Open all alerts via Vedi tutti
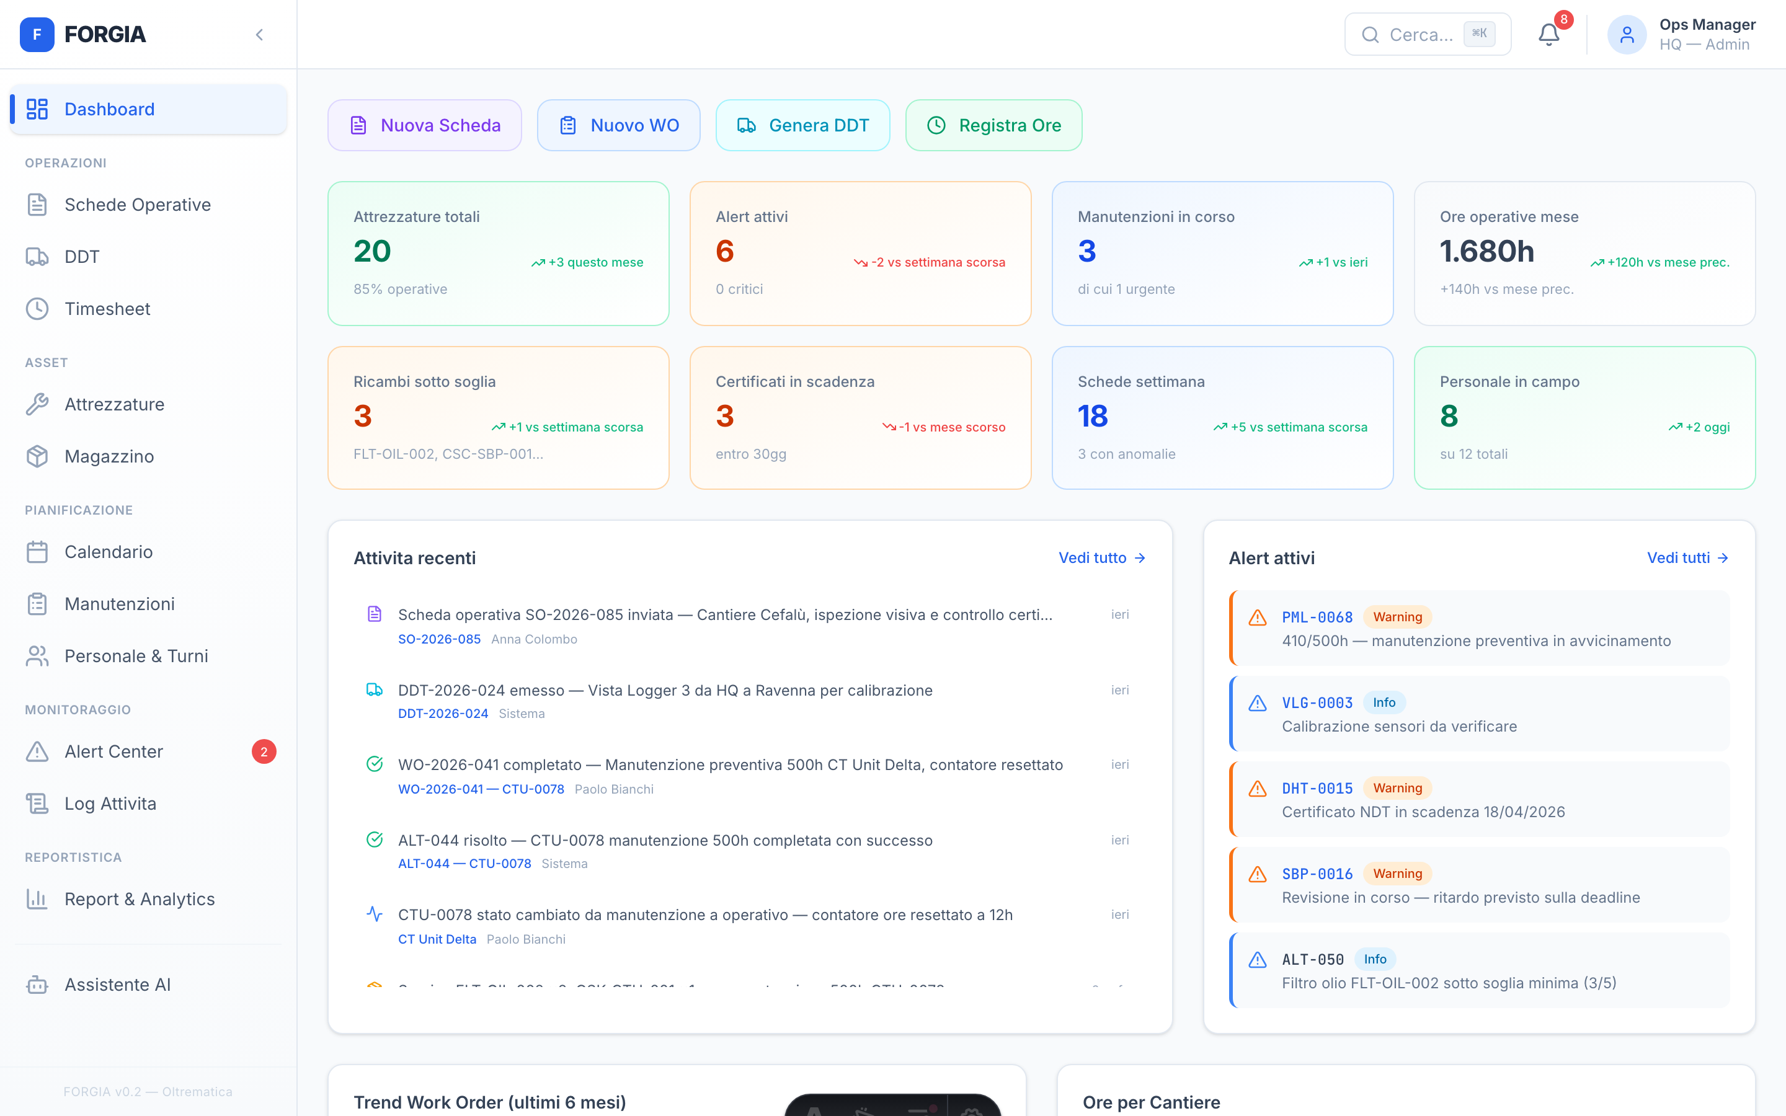1786x1116 pixels. click(x=1688, y=558)
